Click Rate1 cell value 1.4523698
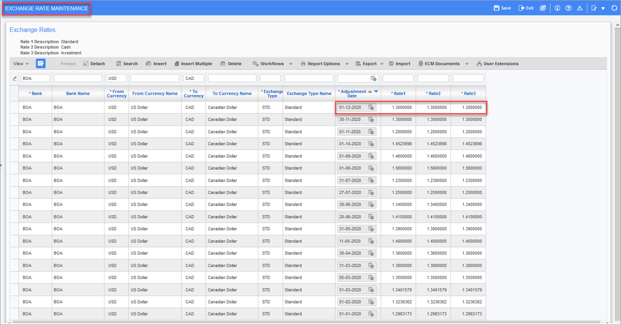The width and height of the screenshot is (621, 325). coord(401,144)
